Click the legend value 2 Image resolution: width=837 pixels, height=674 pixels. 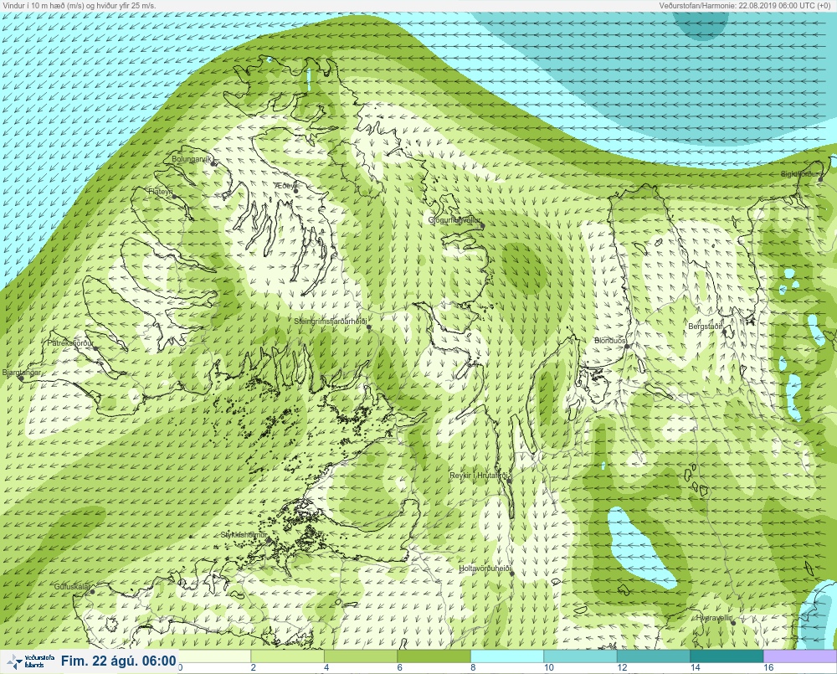254,667
